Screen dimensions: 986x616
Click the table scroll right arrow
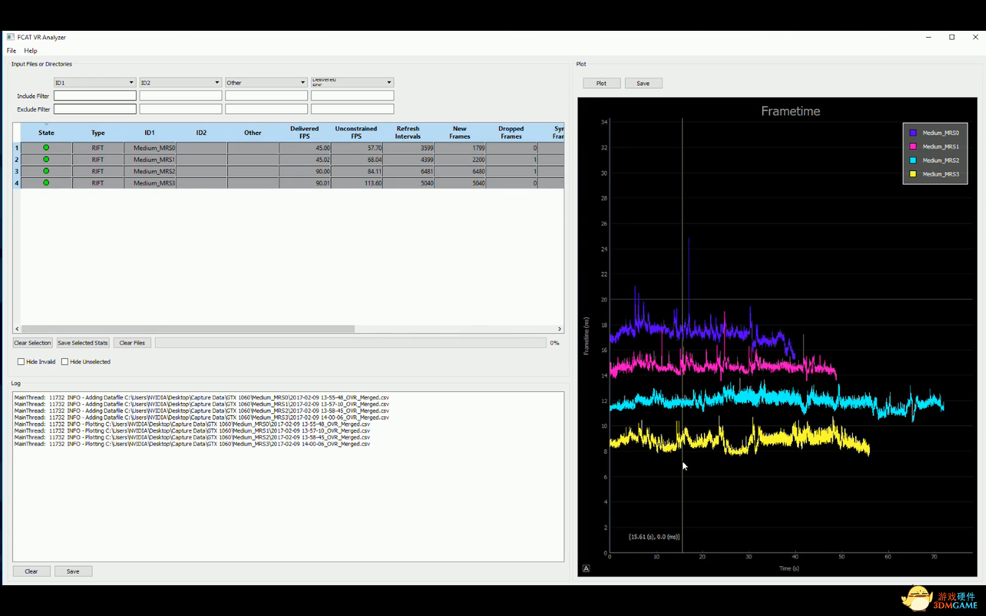click(x=560, y=329)
